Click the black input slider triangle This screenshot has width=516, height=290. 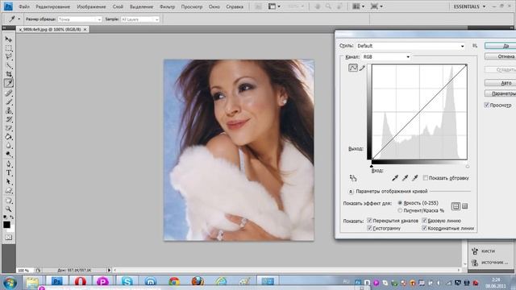click(x=372, y=166)
